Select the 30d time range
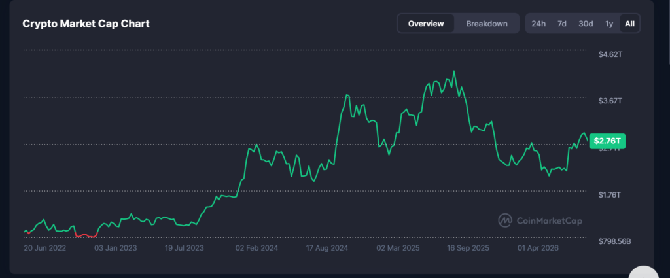The width and height of the screenshot is (670, 278). 586,24
